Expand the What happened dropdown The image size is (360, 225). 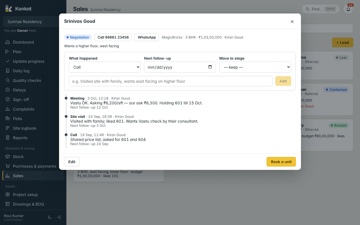click(105, 67)
